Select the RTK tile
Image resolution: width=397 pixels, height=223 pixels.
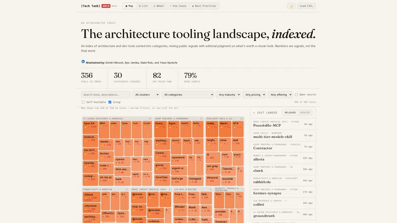(237, 129)
